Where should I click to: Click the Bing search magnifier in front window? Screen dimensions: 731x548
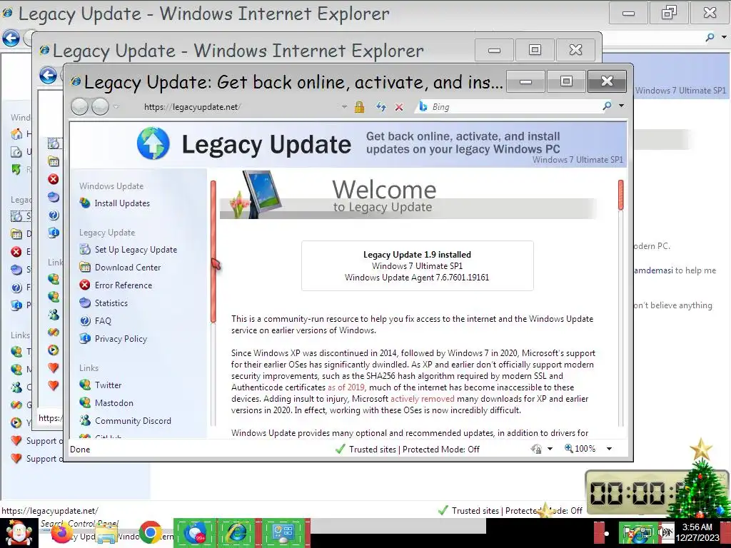click(x=607, y=106)
